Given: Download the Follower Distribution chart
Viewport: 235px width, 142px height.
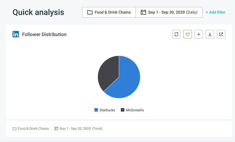Looking at the screenshot, I should click(210, 34).
